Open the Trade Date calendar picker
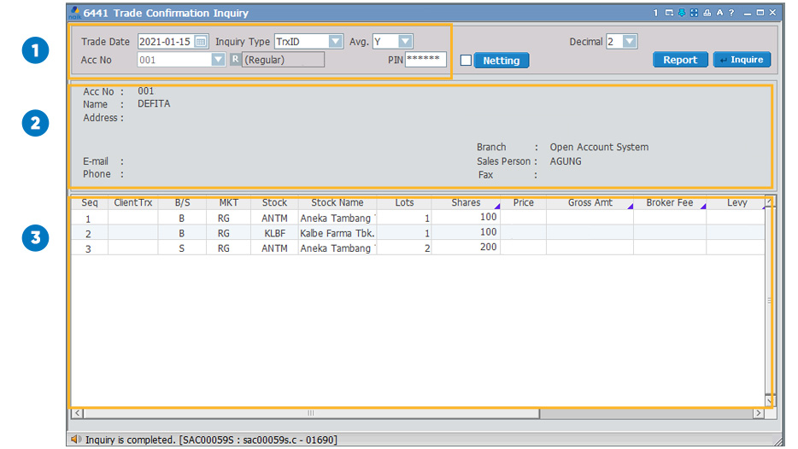Image resolution: width=798 pixels, height=449 pixels. (201, 42)
